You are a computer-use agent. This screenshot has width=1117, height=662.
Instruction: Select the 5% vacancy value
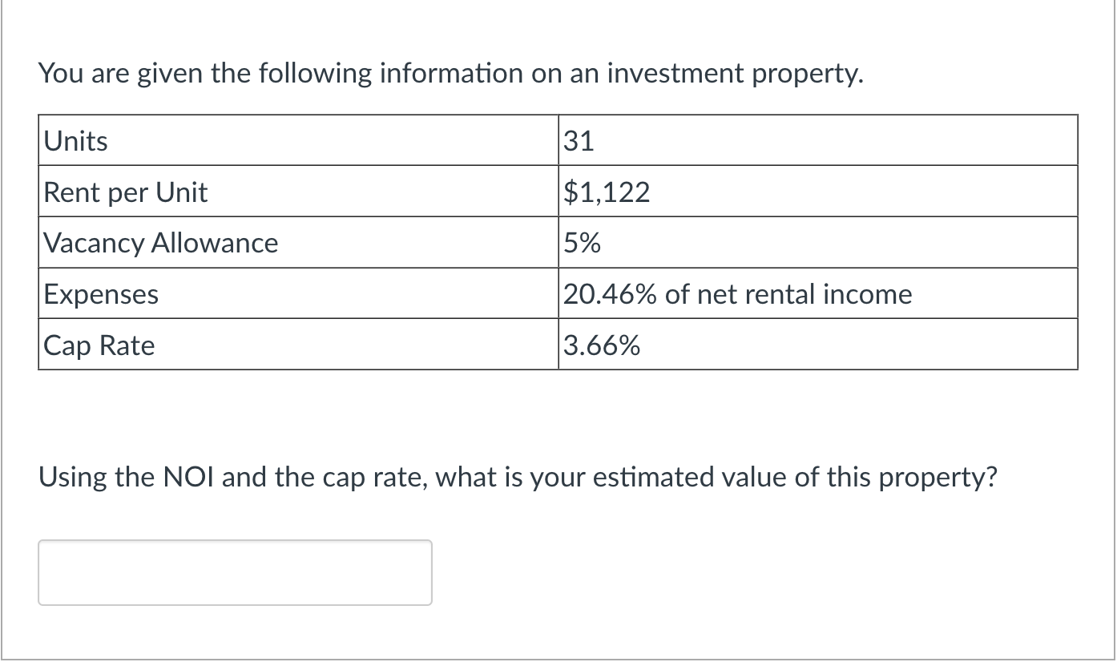(x=581, y=243)
